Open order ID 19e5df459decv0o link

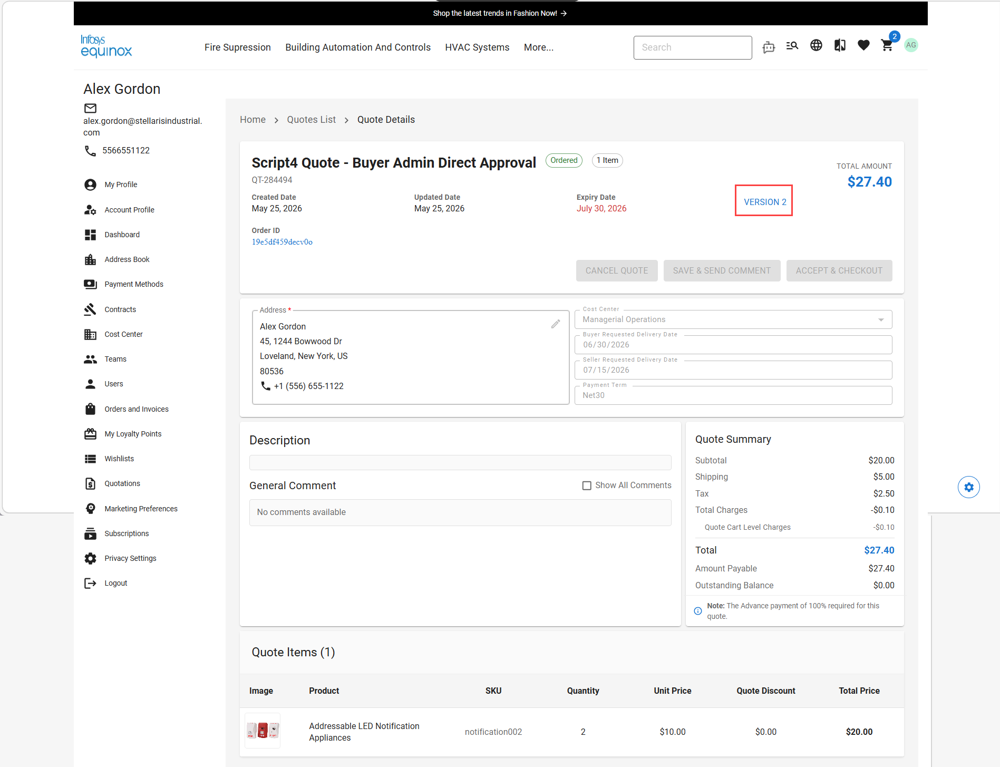tap(282, 242)
